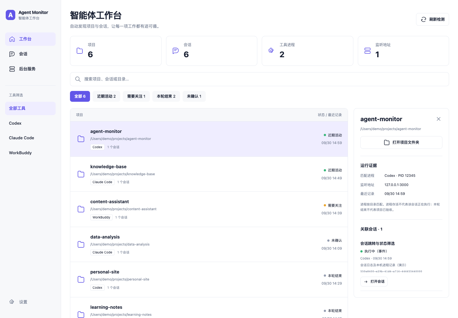Click the knowledge-base project name
Image resolution: width=458 pixels, height=318 pixels.
(x=108, y=167)
